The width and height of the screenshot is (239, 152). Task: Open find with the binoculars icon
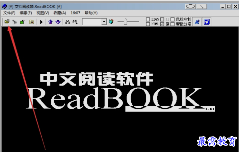coord(68,22)
